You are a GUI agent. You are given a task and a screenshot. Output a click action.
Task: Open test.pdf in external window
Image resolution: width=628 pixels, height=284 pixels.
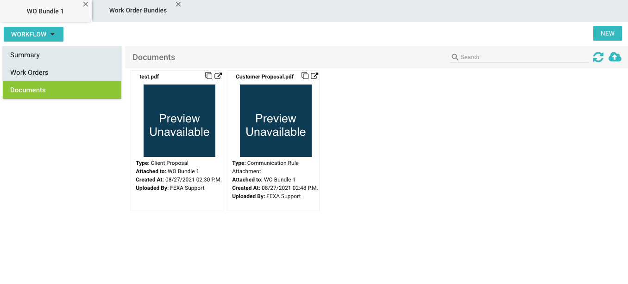tap(218, 76)
